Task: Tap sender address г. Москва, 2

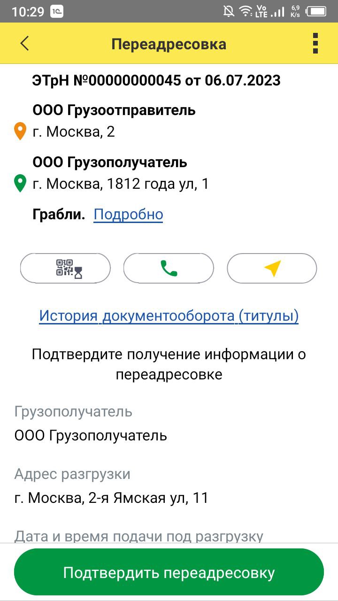Action: pyautogui.click(x=74, y=132)
